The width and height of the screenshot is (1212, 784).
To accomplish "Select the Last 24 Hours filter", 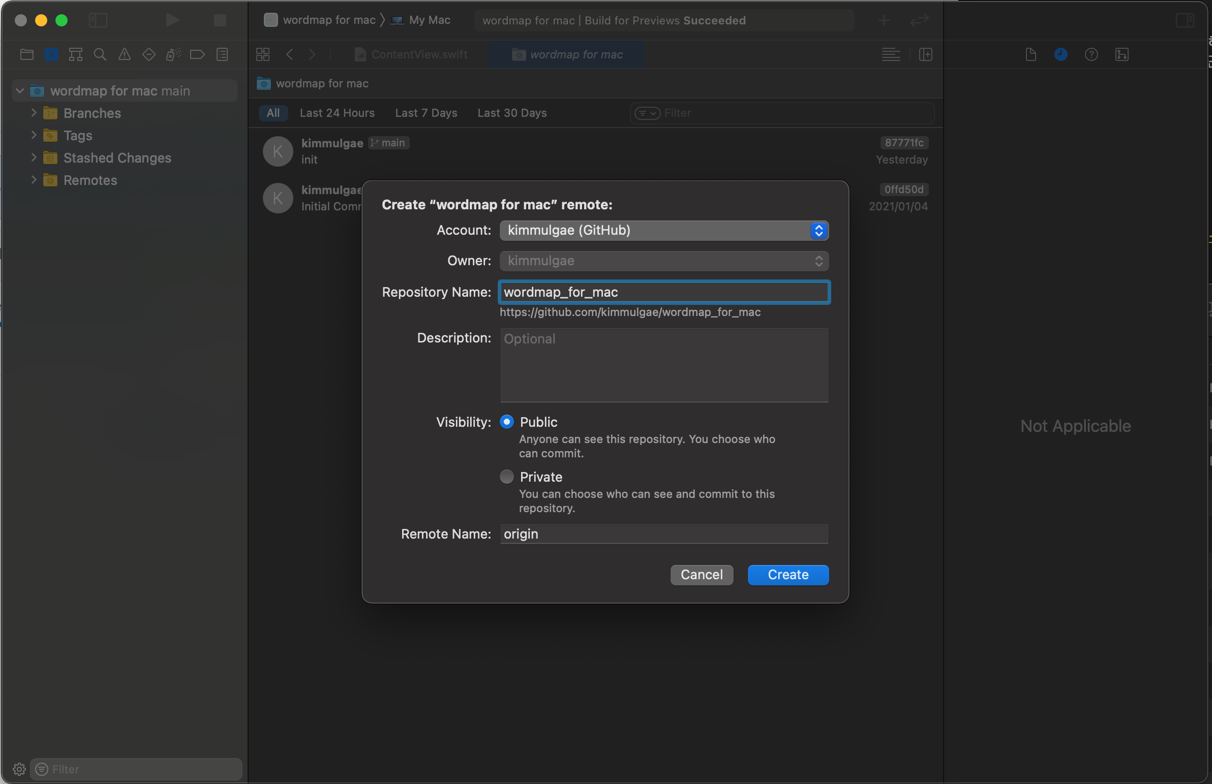I will click(x=337, y=113).
